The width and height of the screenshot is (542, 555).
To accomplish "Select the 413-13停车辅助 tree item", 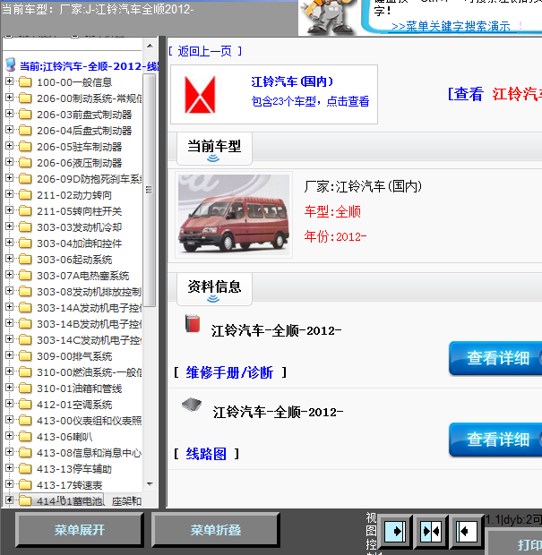I will 74,469.
